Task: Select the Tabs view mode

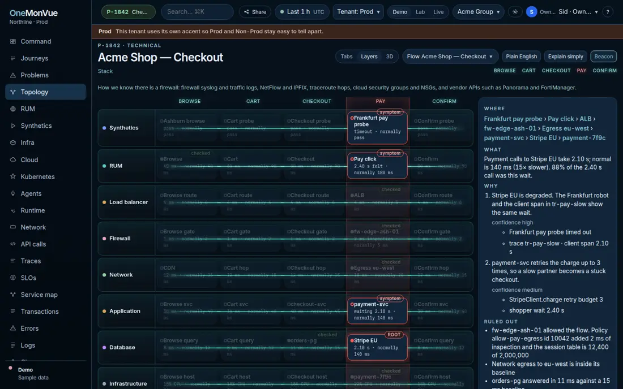Action: [x=347, y=57]
